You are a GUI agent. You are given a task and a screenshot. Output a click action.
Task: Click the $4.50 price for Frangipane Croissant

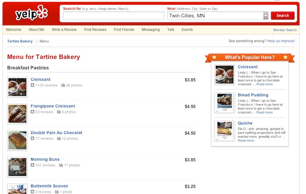190,107
